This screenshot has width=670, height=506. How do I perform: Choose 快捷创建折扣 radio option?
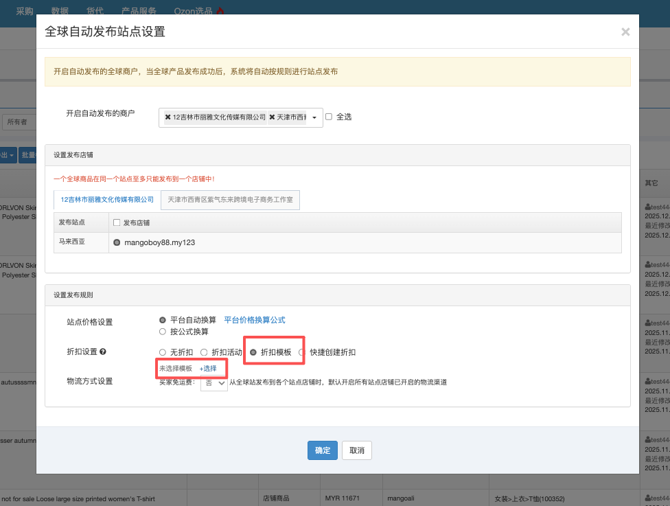(x=301, y=352)
